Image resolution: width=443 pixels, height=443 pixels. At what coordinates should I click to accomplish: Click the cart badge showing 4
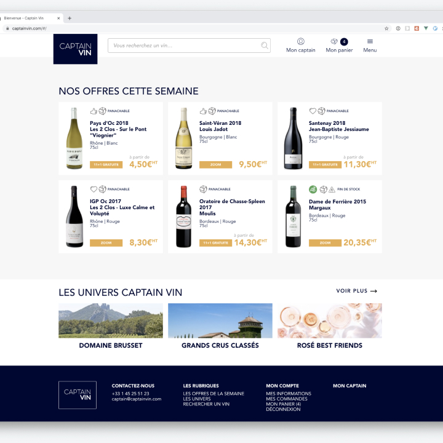[344, 42]
